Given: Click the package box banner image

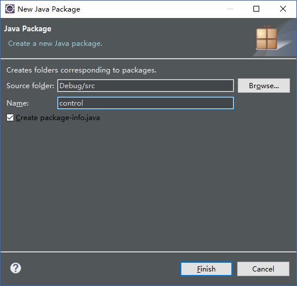Looking at the screenshot, I should pyautogui.click(x=267, y=38).
